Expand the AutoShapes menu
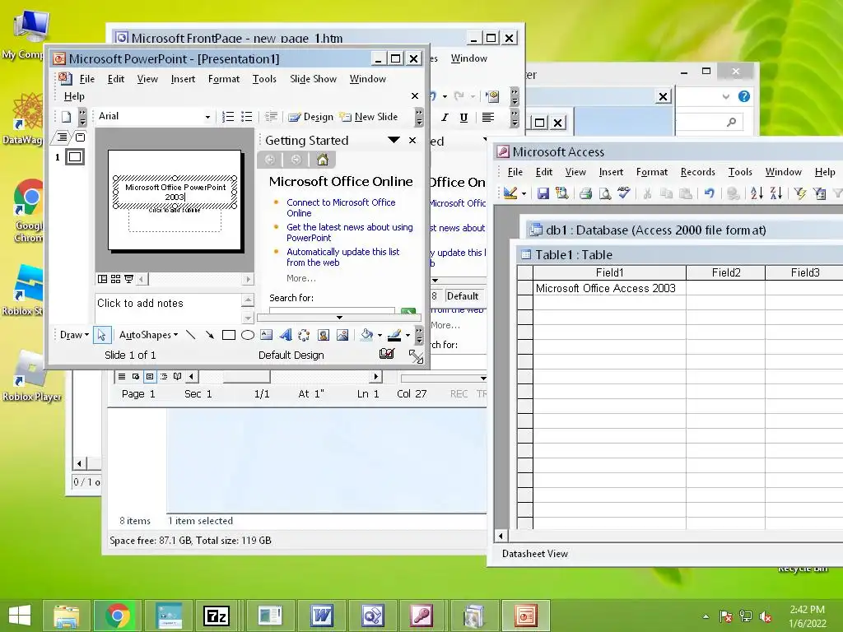Viewport: 843px width, 632px height. (x=148, y=335)
